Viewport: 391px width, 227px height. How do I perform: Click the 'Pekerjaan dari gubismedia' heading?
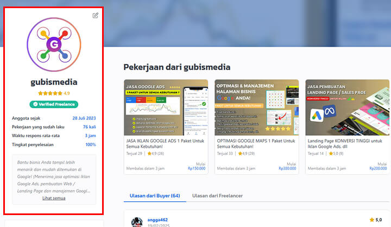pyautogui.click(x=177, y=67)
